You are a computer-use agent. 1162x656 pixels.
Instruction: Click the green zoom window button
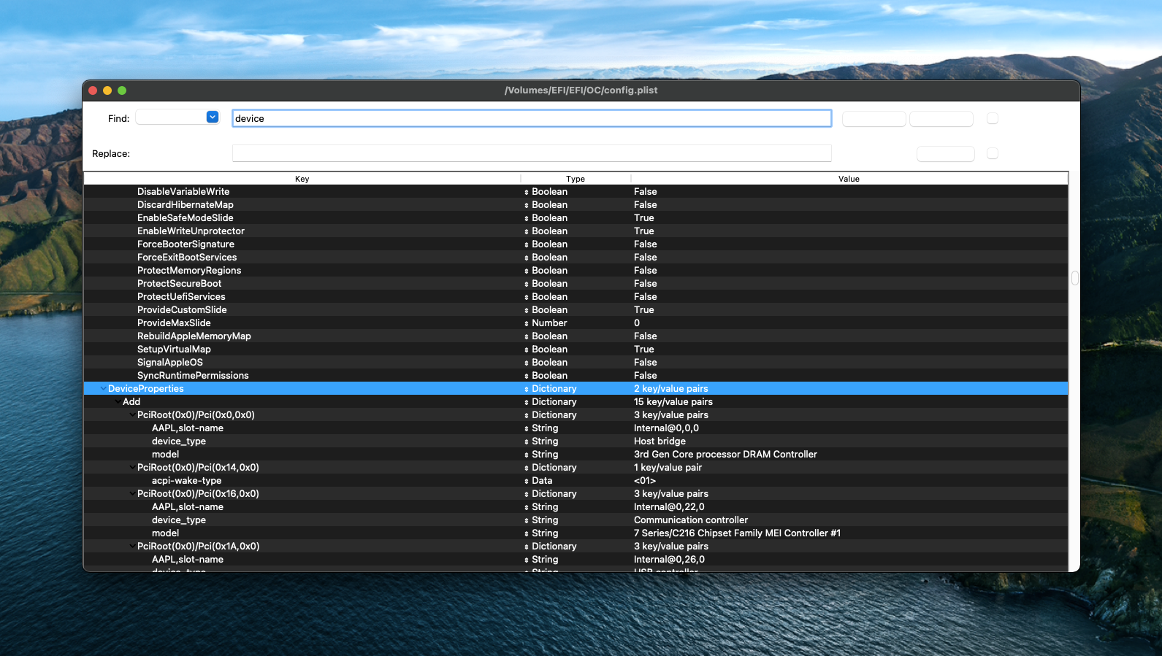[x=122, y=90]
